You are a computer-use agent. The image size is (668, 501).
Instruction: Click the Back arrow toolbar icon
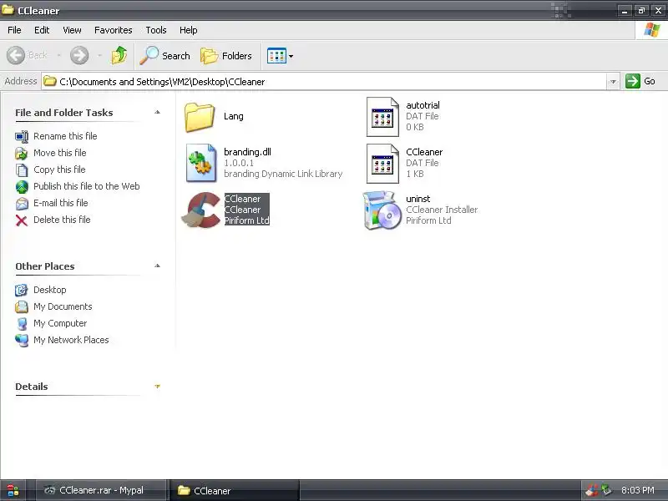pyautogui.click(x=16, y=55)
